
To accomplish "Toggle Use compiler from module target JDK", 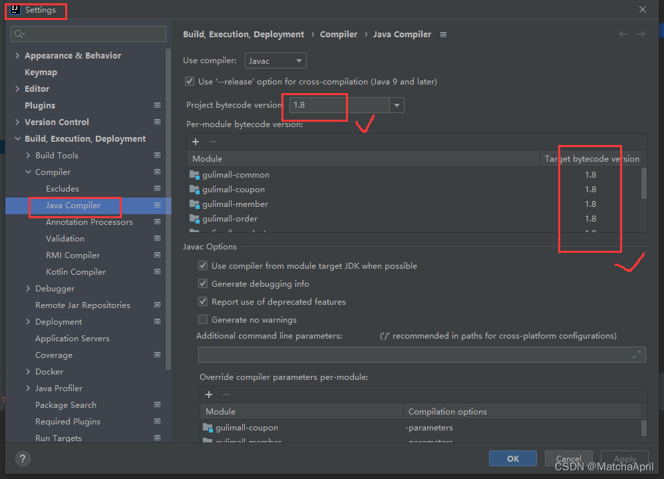I will point(203,265).
